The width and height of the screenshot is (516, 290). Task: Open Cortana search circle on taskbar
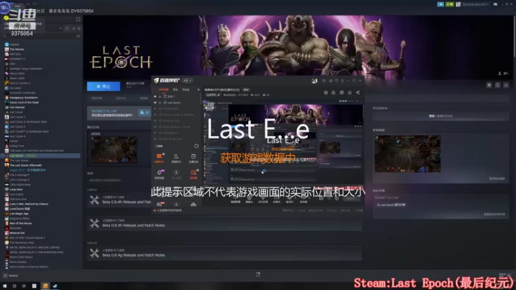click(x=14, y=285)
